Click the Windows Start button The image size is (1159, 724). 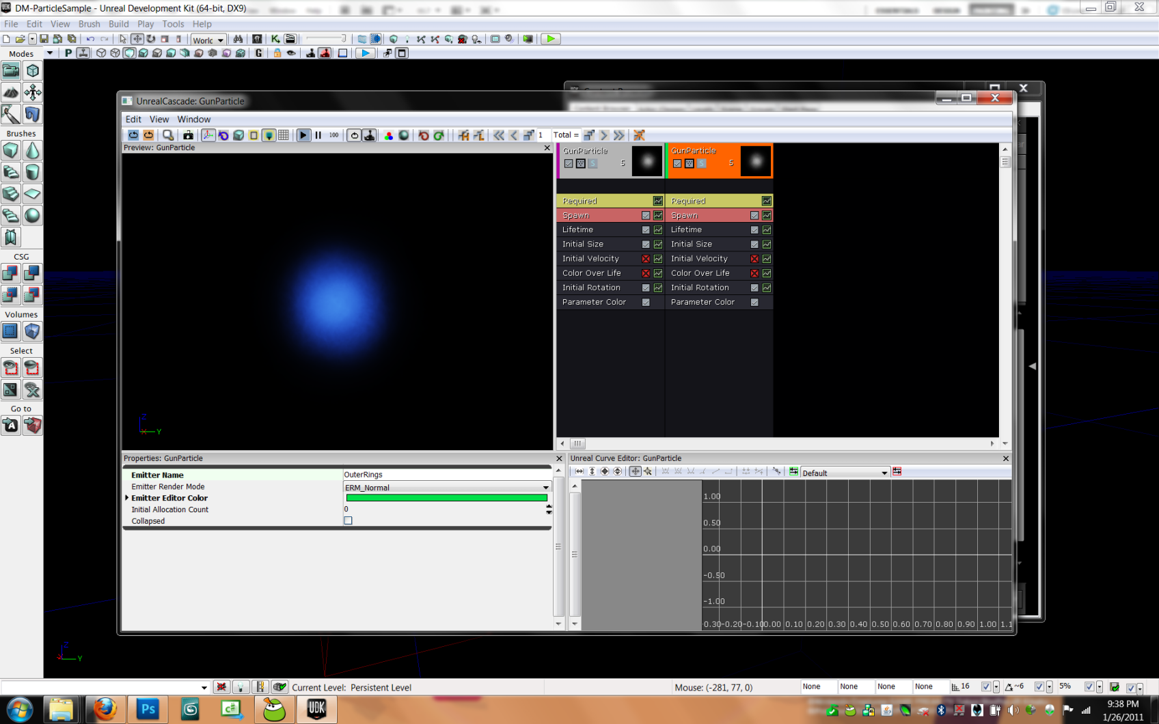(x=19, y=710)
